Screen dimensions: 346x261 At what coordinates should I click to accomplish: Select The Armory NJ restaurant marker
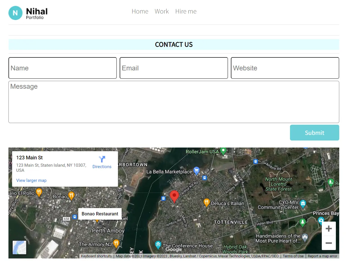click(x=116, y=243)
